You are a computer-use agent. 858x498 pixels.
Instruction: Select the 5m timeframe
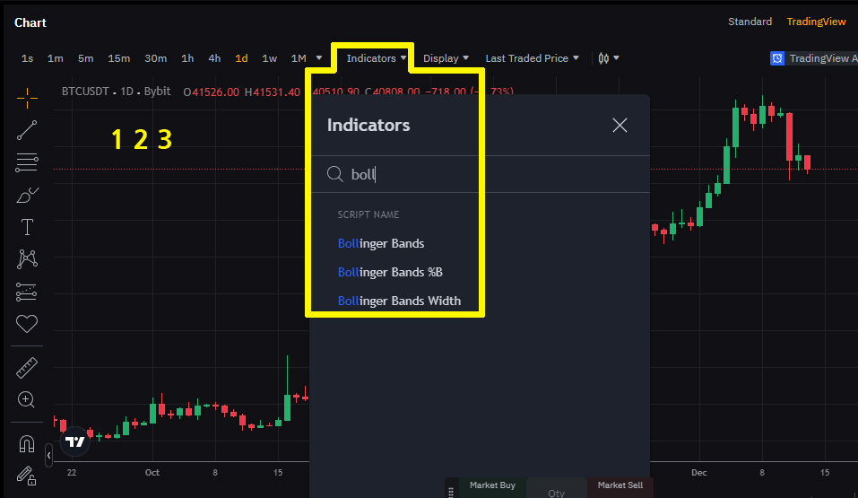point(85,58)
